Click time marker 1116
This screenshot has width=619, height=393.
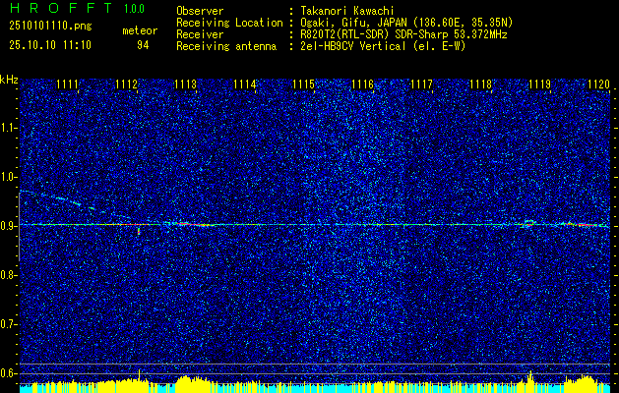362,84
